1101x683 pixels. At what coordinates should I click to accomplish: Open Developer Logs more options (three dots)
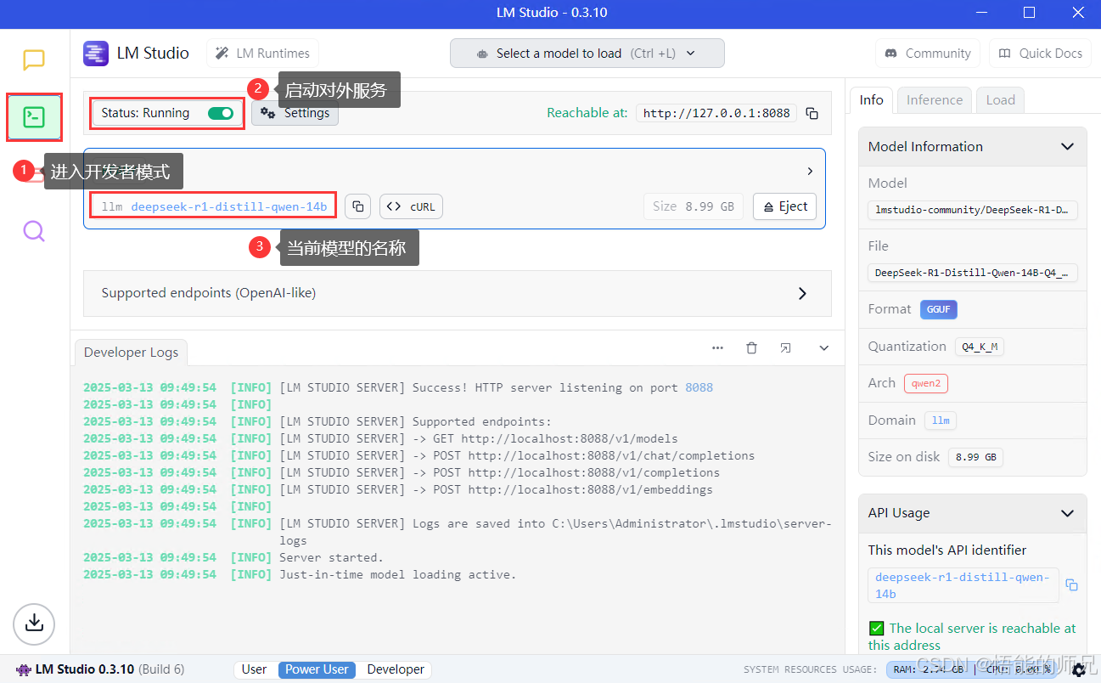[x=717, y=348]
